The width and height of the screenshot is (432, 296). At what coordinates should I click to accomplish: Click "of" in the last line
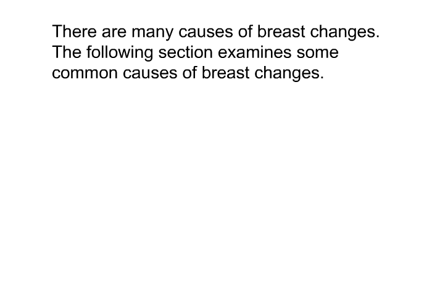[189, 73]
